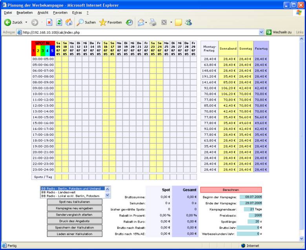The image size is (306, 250).
Task: Refresh the page with the green reload icon
Action: click(59, 22)
